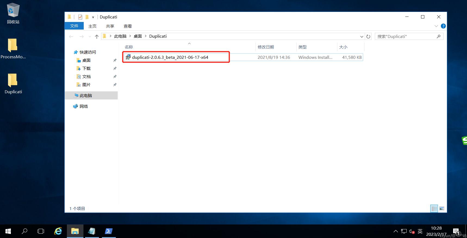
Task: Go up one folder level arrow
Action: 97,36
